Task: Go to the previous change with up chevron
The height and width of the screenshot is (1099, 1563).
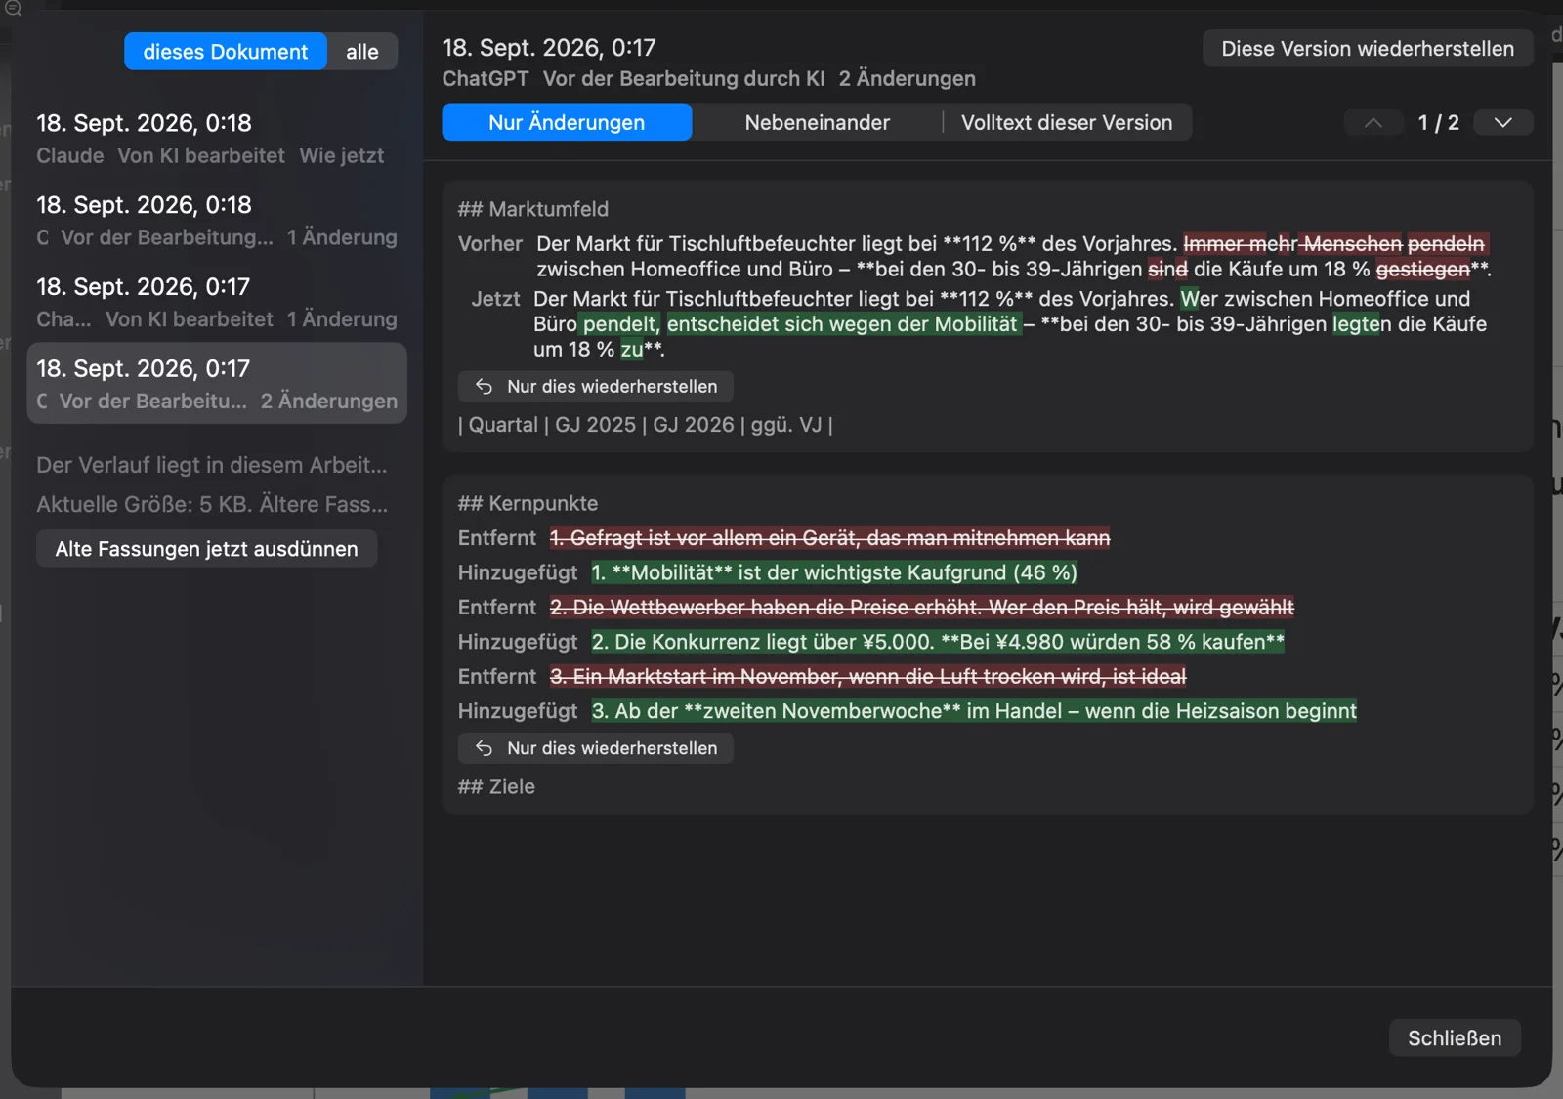Action: click(1373, 122)
